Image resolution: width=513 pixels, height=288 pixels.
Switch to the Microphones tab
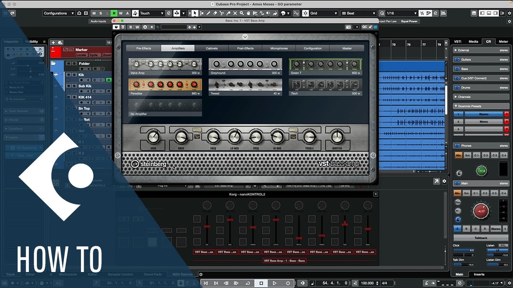tap(279, 48)
